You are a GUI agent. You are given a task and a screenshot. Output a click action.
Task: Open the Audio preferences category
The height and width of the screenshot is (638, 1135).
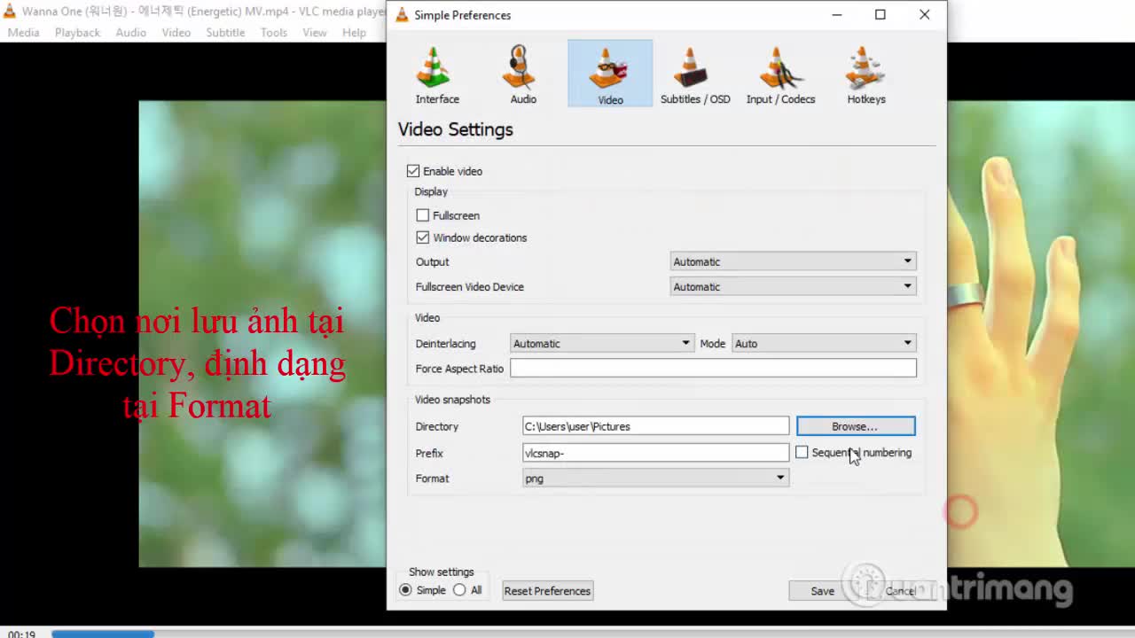coord(523,74)
